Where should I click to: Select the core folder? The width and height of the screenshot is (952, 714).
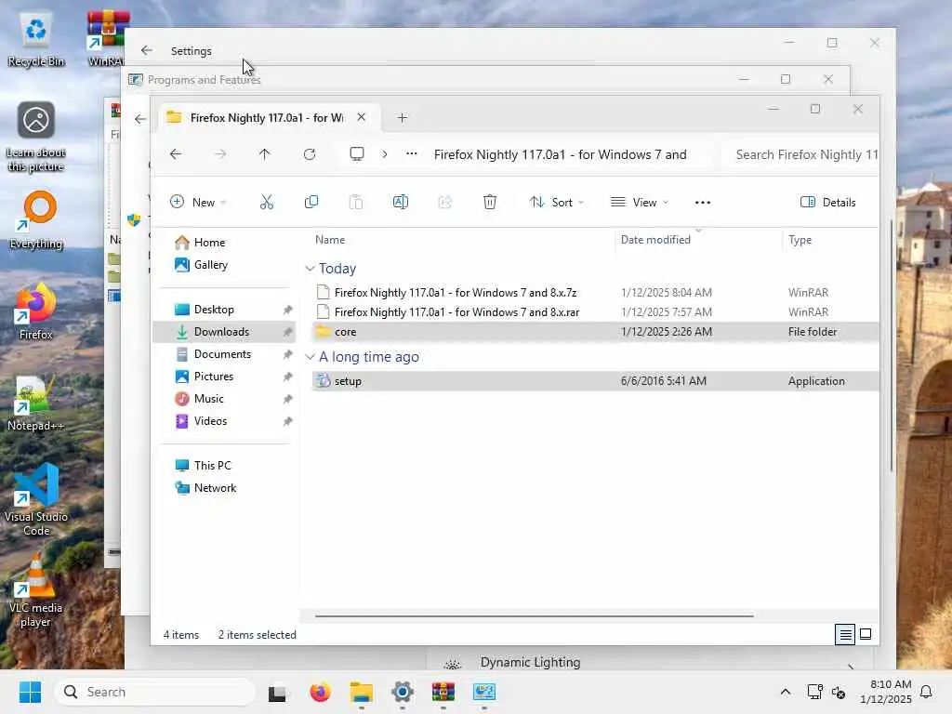tap(595, 332)
